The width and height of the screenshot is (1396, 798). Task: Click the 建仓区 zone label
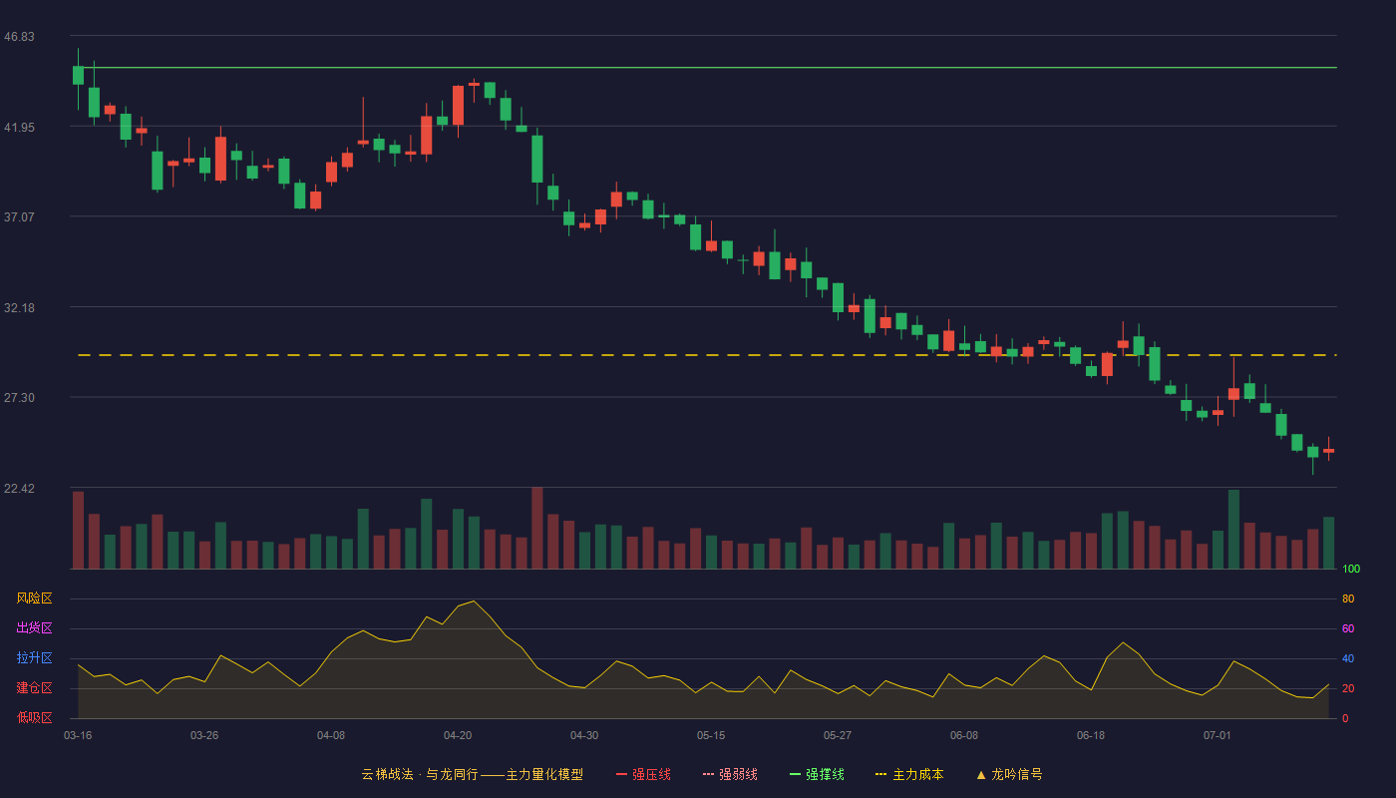[34, 688]
